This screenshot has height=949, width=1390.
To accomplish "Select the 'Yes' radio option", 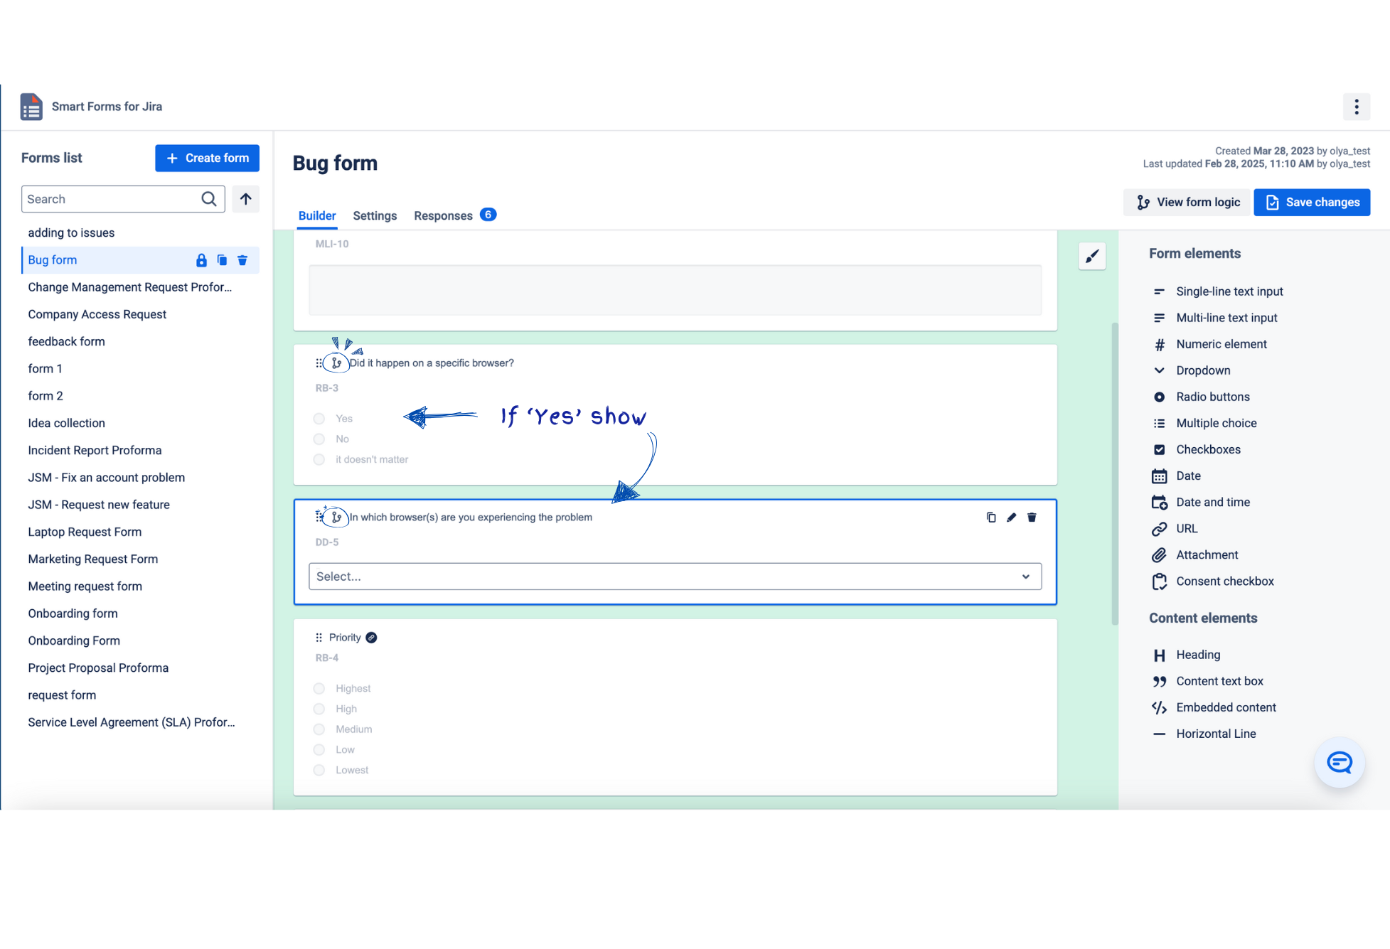I will tap(319, 419).
